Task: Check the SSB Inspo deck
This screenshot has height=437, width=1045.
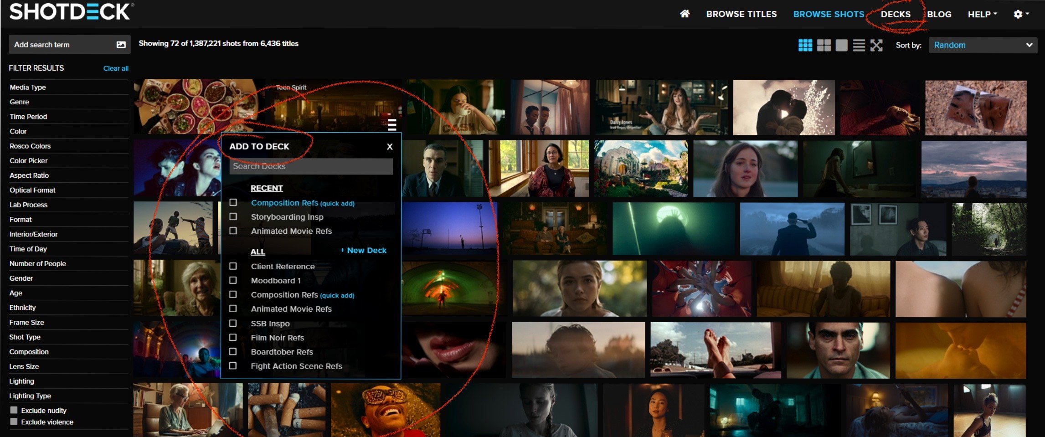Action: coord(233,323)
